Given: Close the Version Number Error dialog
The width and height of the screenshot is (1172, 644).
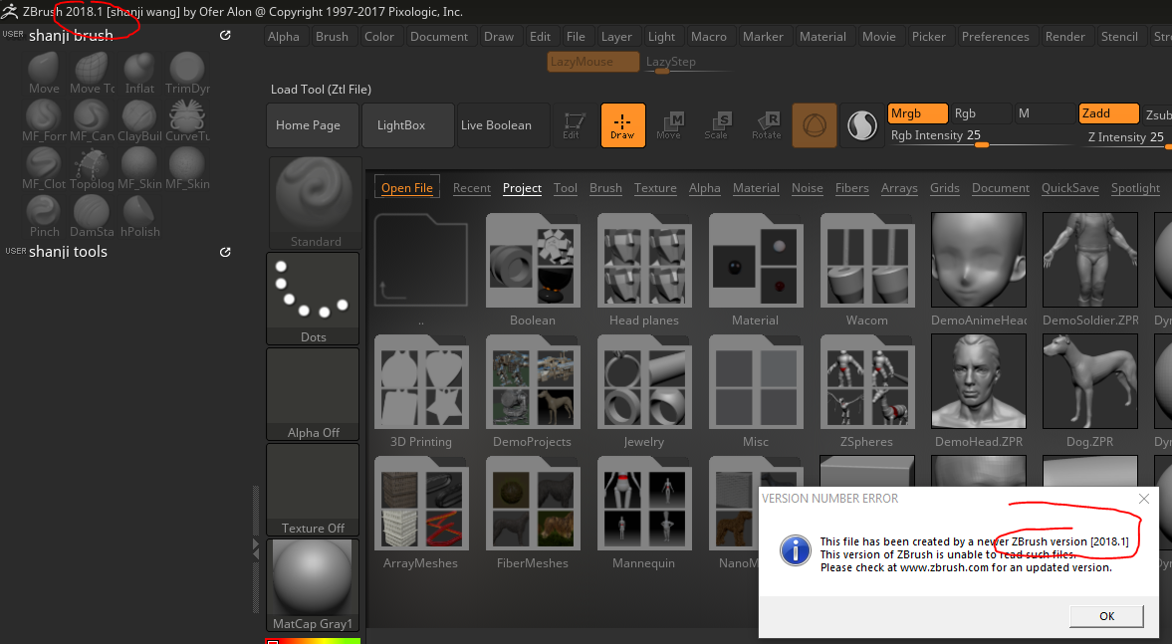Looking at the screenshot, I should pyautogui.click(x=1143, y=499).
